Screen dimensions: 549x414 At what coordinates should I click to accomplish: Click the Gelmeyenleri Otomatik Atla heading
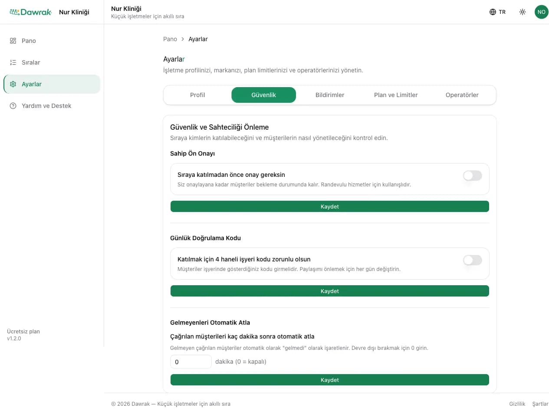coord(210,323)
